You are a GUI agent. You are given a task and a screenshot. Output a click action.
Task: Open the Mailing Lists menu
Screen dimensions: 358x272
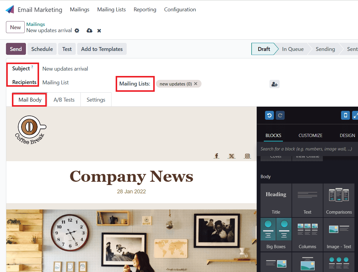[x=111, y=10]
